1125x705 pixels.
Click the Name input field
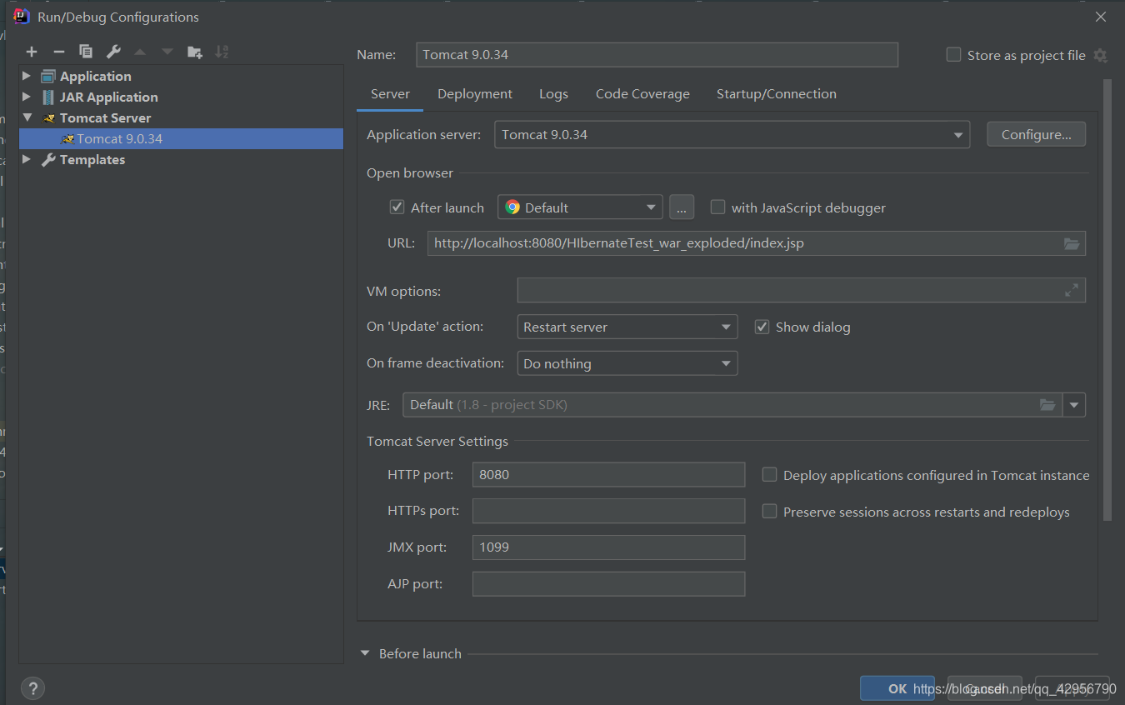(x=657, y=54)
